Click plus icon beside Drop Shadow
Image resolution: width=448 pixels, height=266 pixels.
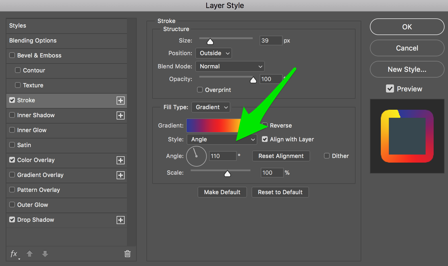pyautogui.click(x=121, y=220)
